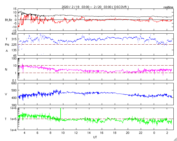177x141 pixels.
Task: Click the '4' hour tick on the UT axis
Action: point(24,133)
